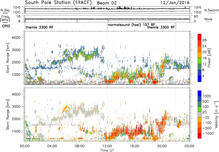Click the '16:00' time tick label
This screenshot has height=152, width=219.
134,146
